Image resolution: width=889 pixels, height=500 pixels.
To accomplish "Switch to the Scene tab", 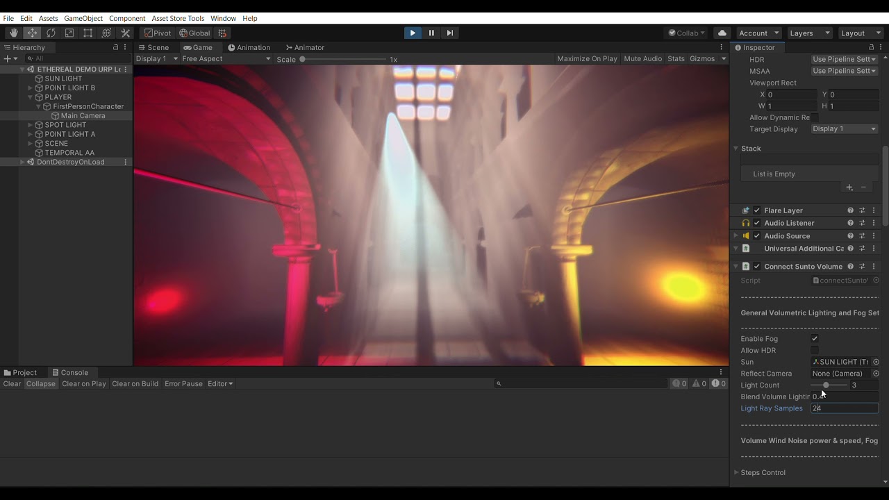I will [153, 47].
